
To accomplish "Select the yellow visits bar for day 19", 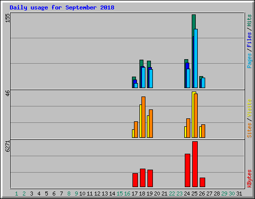I will pos(148,126).
